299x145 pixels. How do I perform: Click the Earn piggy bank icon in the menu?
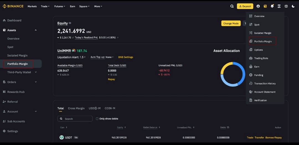coord(251,66)
